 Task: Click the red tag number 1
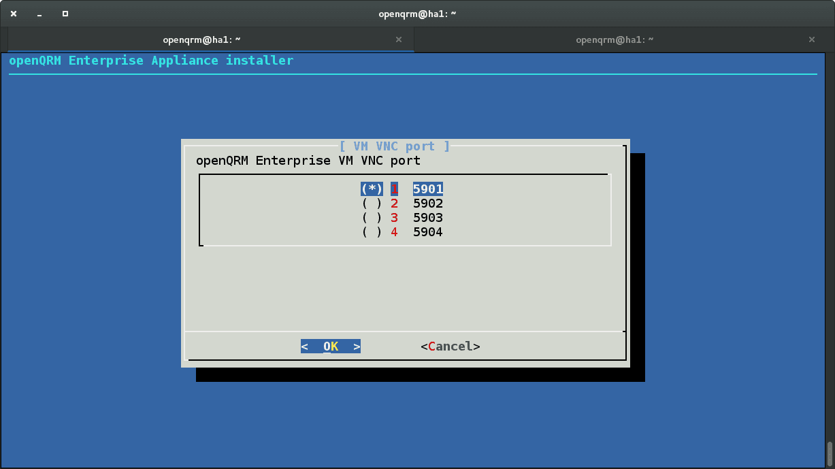point(394,189)
